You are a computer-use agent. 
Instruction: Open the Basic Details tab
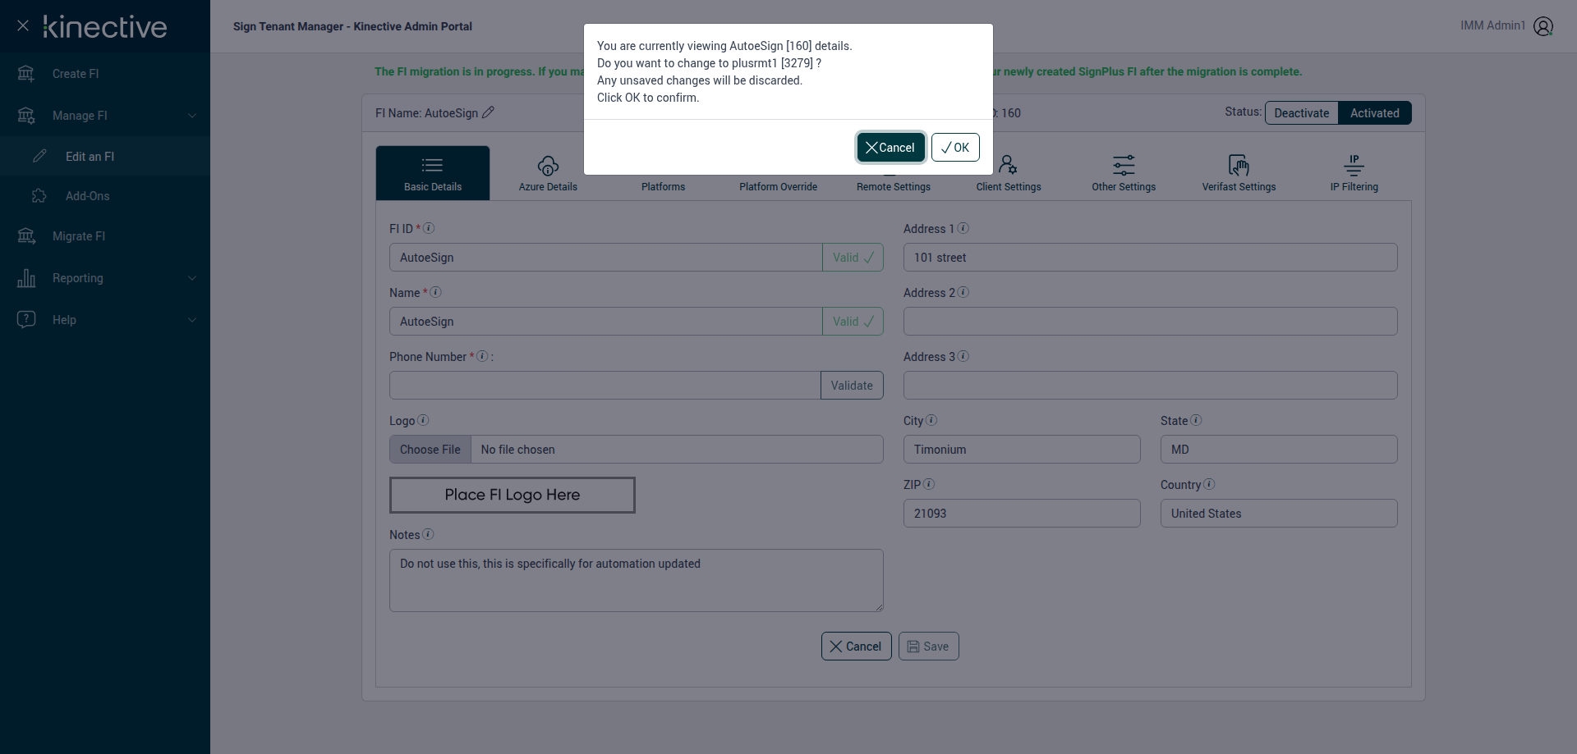point(433,173)
